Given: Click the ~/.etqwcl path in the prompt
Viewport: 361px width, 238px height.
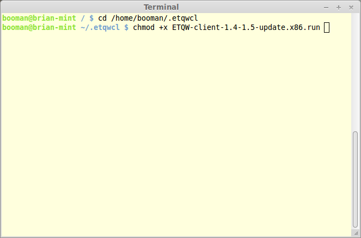Looking at the screenshot, I should click(x=100, y=27).
